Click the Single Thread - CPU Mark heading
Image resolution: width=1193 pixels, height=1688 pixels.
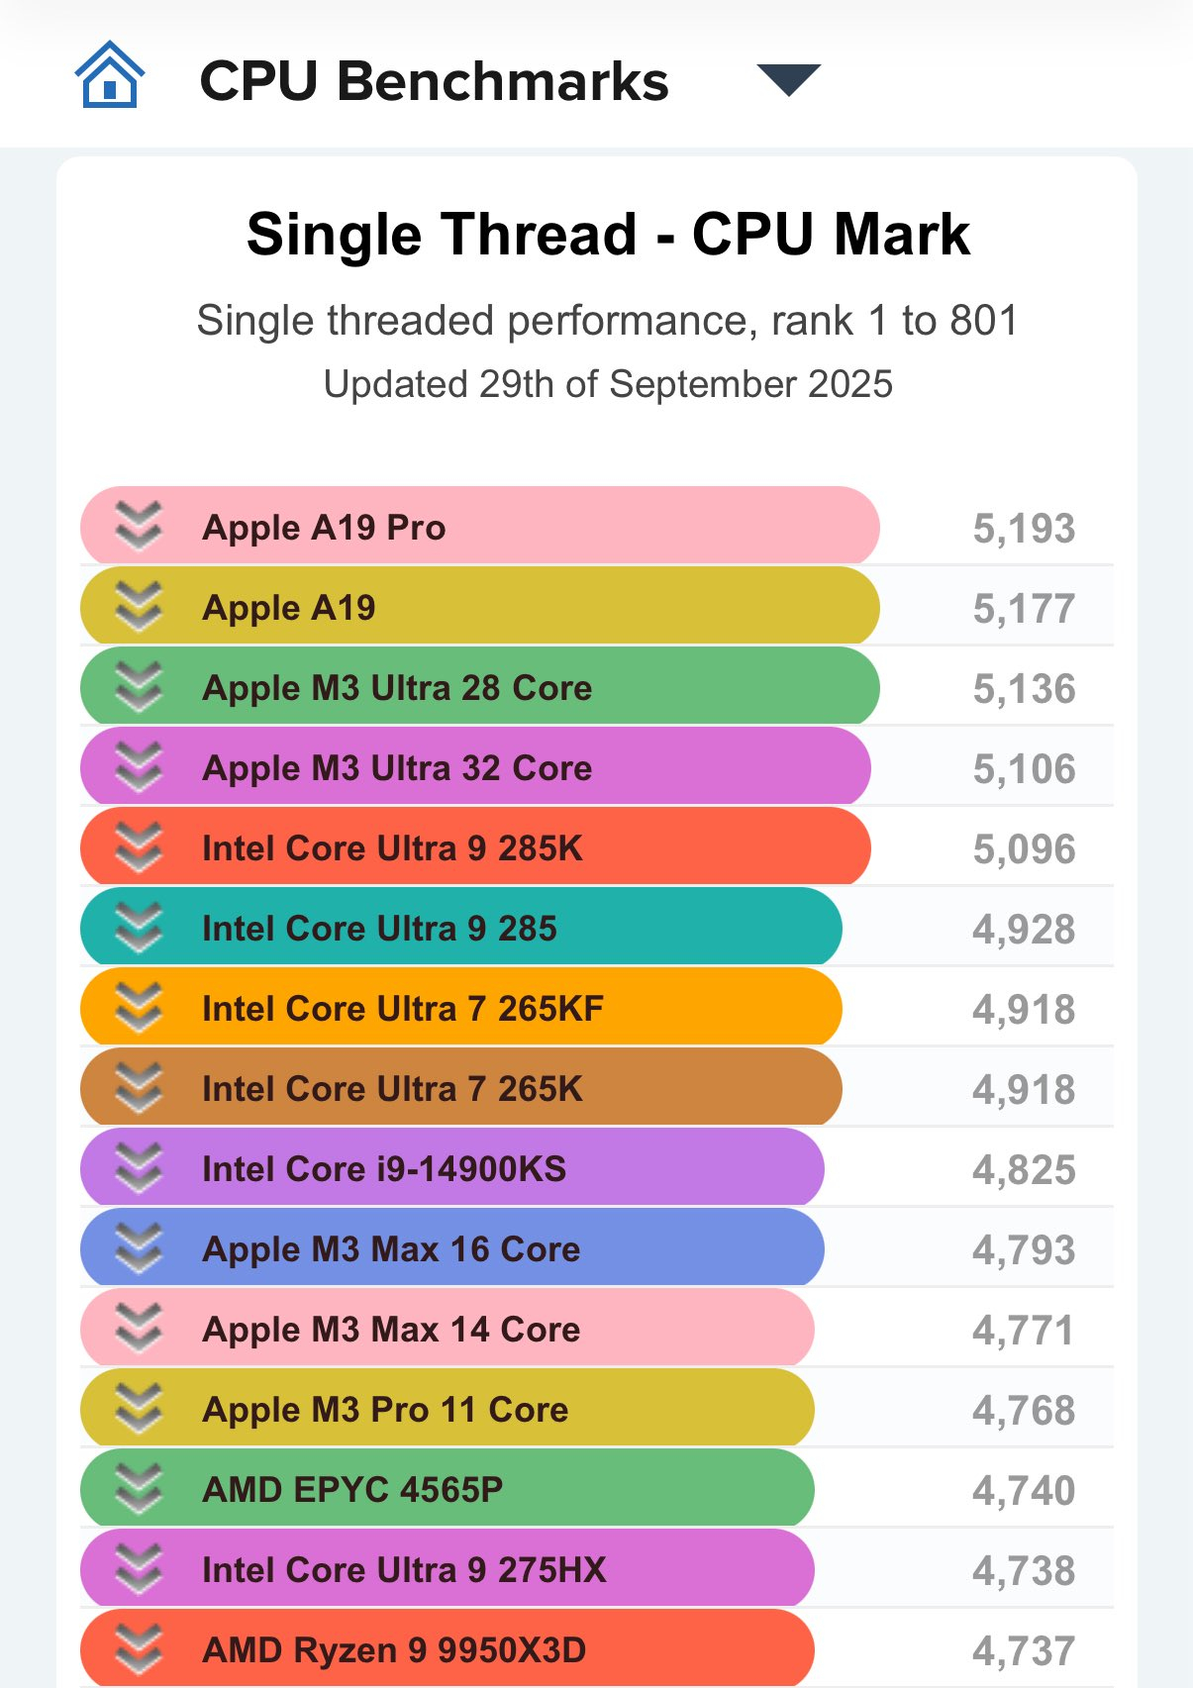[608, 235]
